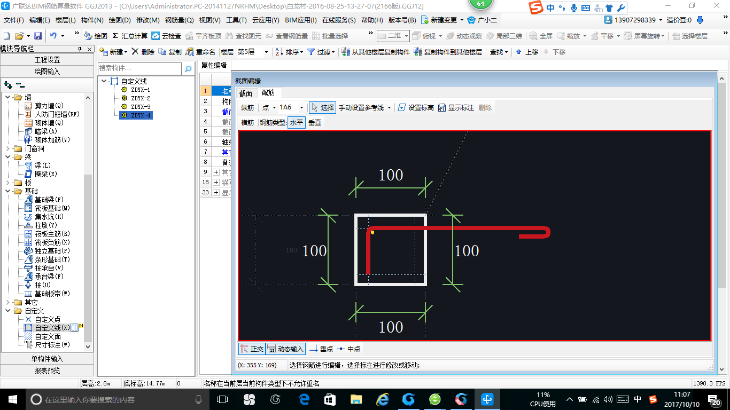Click 复制 copy component button
This screenshot has height=410, width=730.
(170, 52)
